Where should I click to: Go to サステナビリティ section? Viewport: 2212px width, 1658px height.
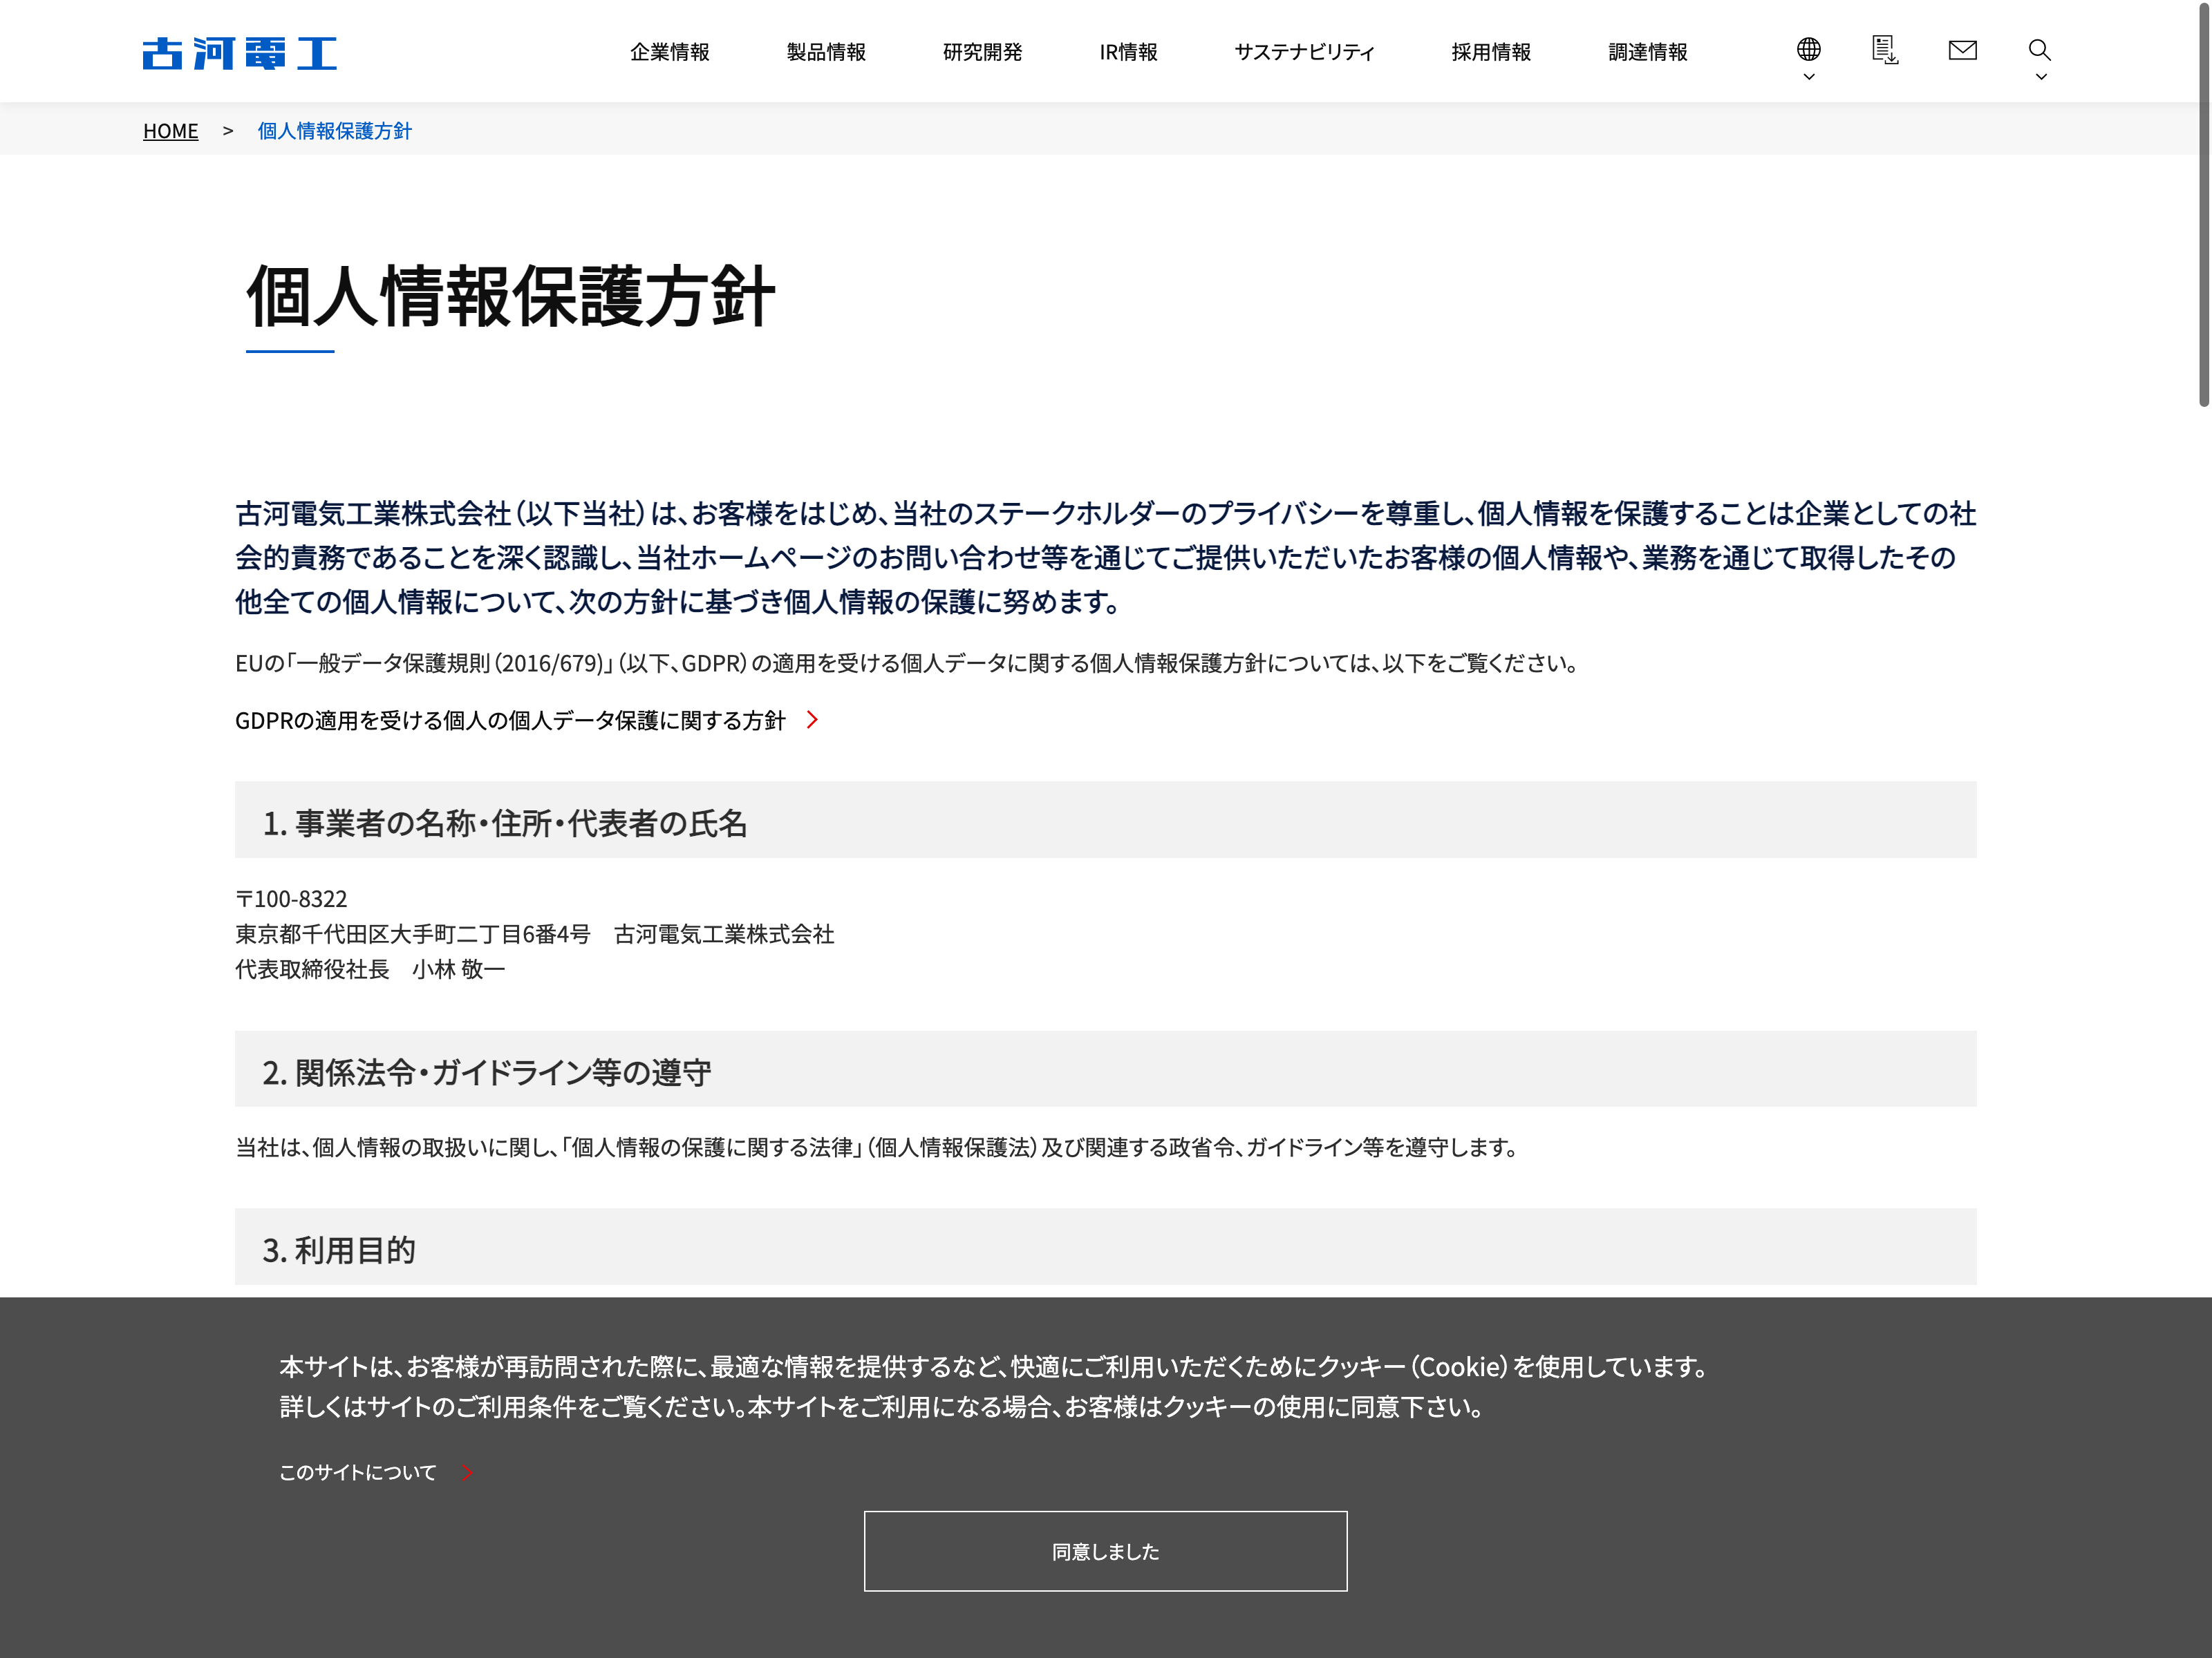[1304, 52]
